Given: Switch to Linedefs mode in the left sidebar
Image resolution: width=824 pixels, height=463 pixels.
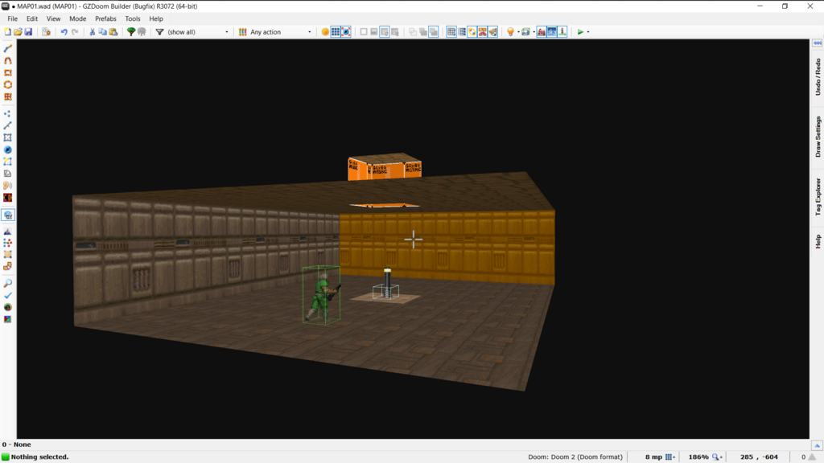Looking at the screenshot, I should click(8, 125).
